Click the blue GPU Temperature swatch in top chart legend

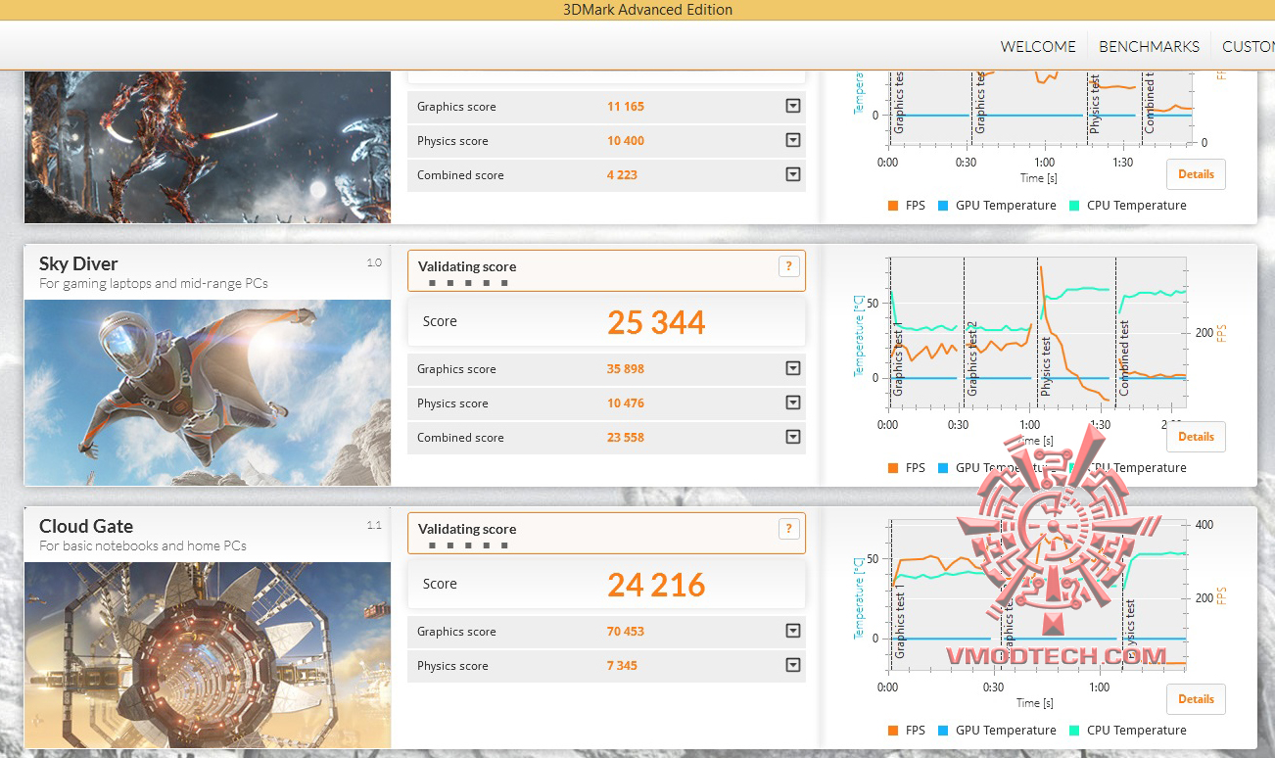coord(943,206)
